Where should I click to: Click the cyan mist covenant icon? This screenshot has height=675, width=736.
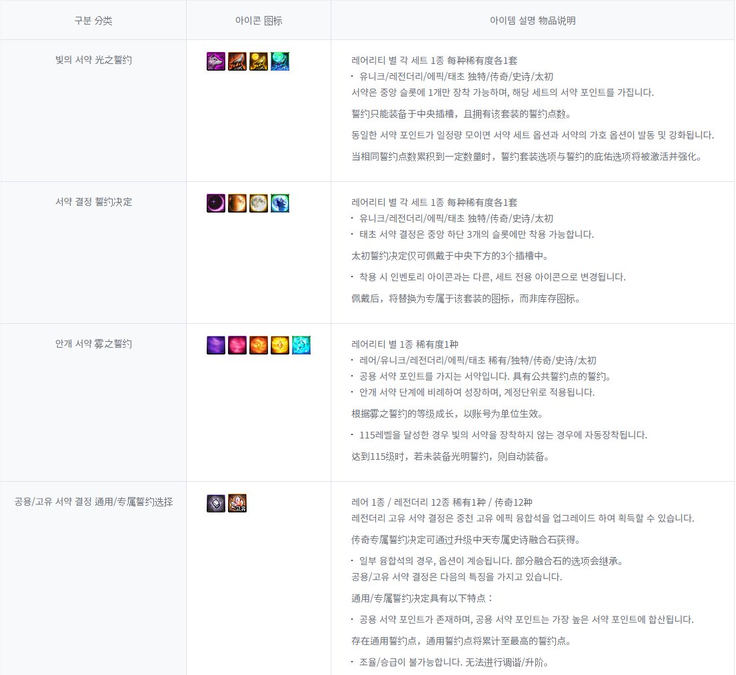(x=301, y=345)
